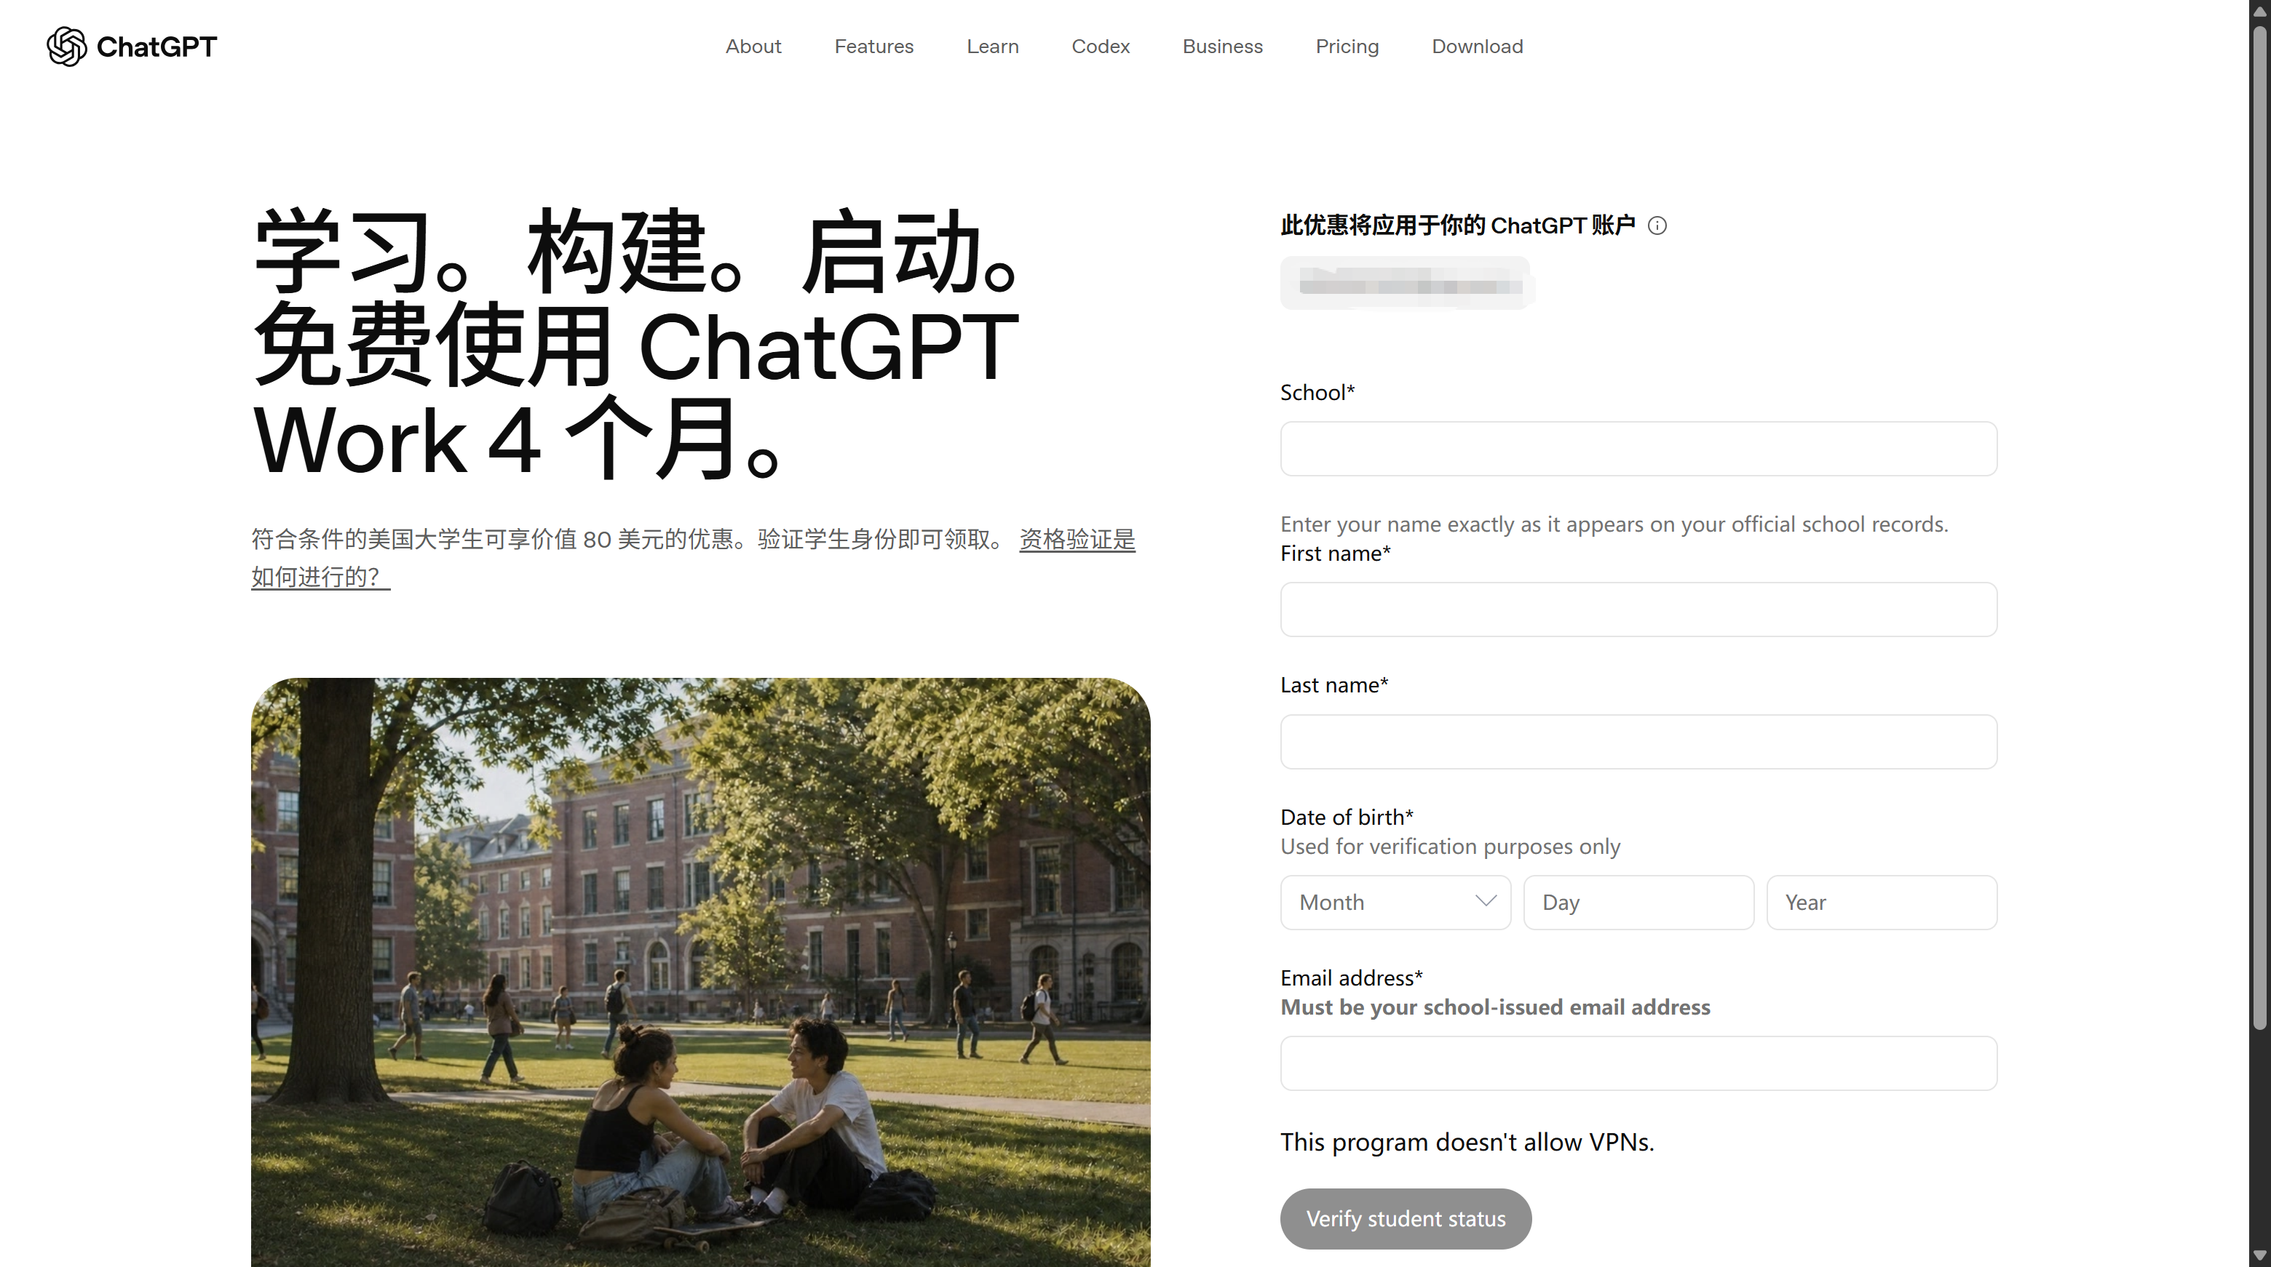Focus the First name text box
The height and width of the screenshot is (1267, 2271).
(x=1638, y=609)
